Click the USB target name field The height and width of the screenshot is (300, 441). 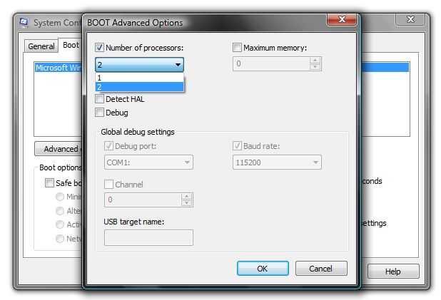148,237
